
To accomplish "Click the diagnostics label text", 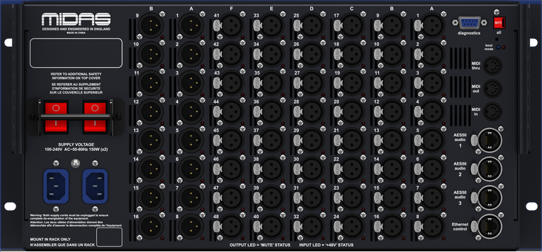I will pyautogui.click(x=469, y=33).
